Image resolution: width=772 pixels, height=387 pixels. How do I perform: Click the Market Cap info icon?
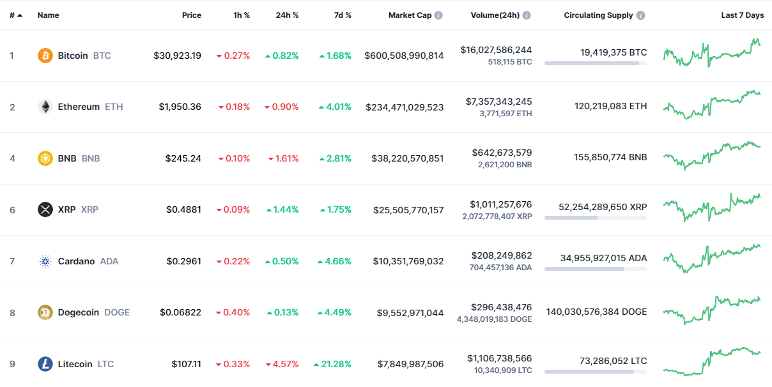pyautogui.click(x=438, y=15)
